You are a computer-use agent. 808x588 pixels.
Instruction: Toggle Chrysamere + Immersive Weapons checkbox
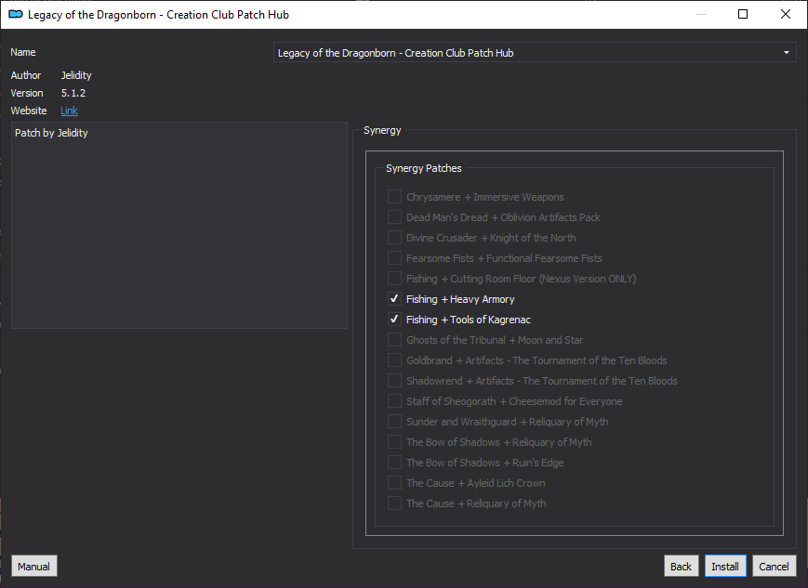(x=395, y=197)
